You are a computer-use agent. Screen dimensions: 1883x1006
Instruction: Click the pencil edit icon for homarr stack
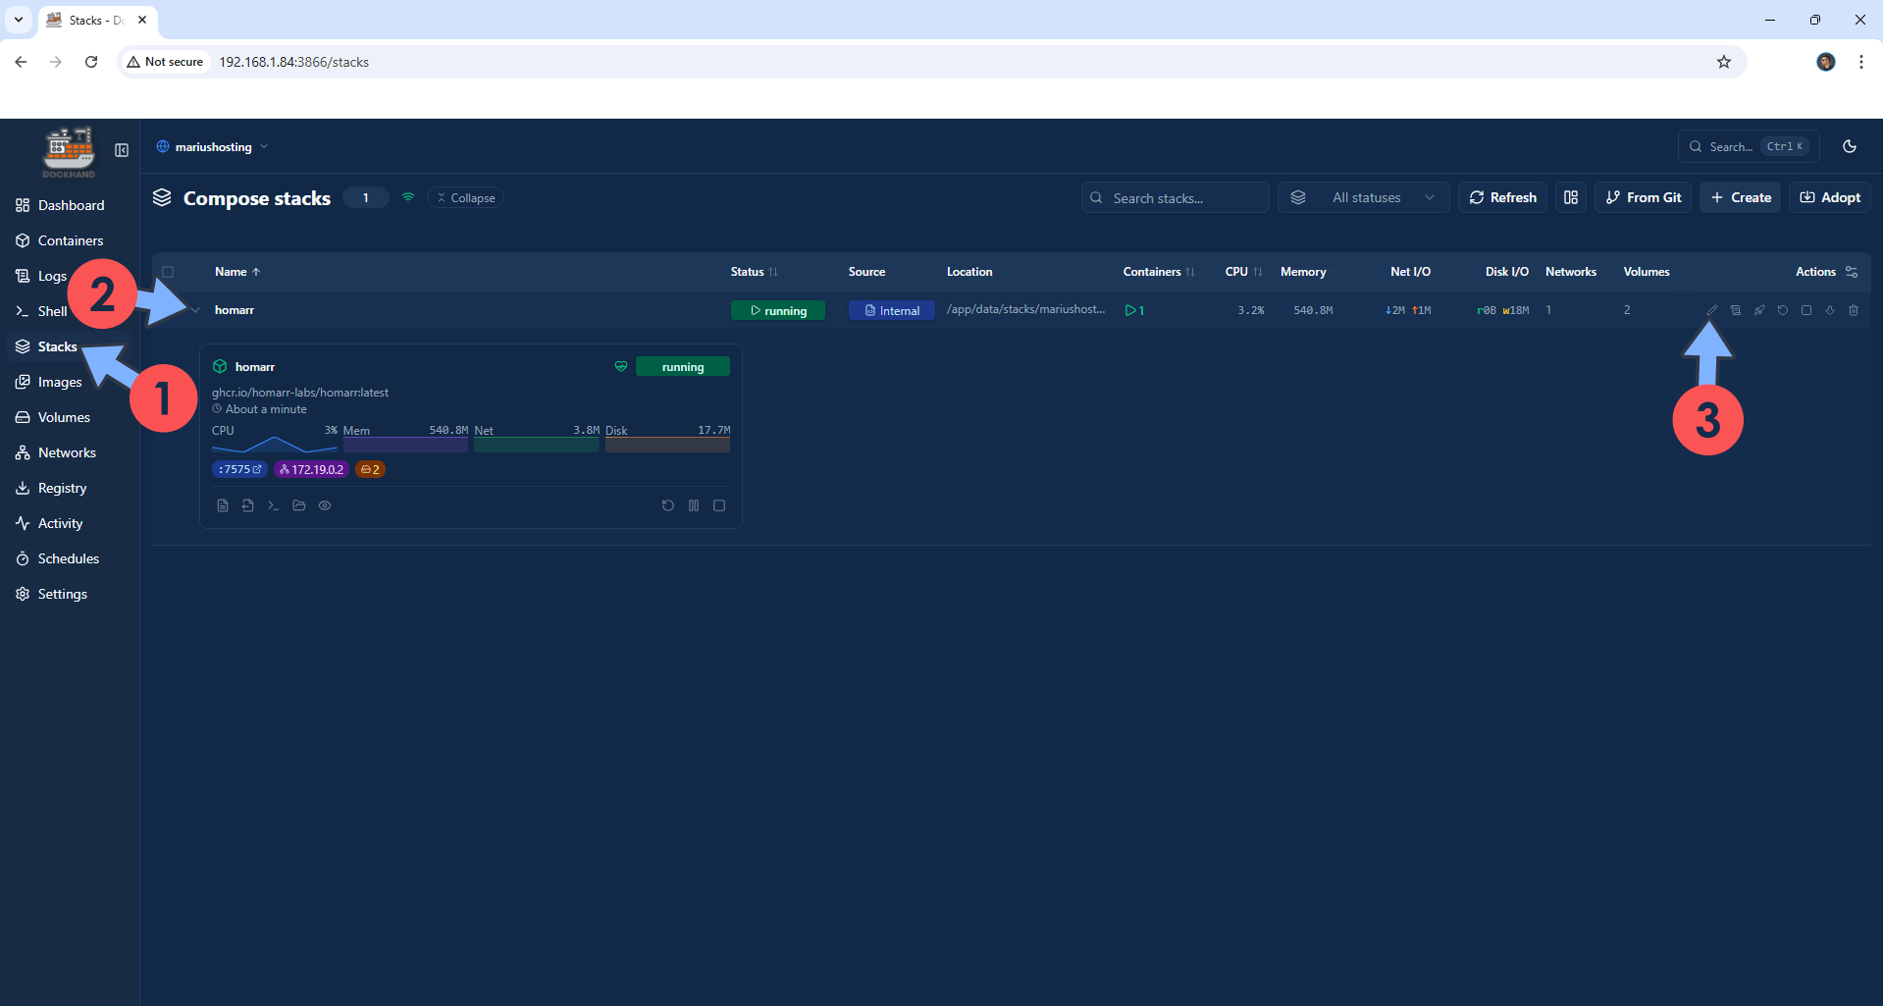[x=1711, y=310]
